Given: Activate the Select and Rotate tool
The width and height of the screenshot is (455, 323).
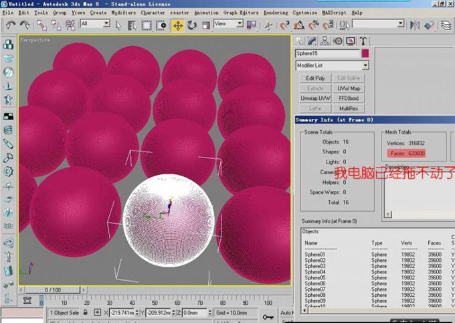Looking at the screenshot, I should coord(192,25).
